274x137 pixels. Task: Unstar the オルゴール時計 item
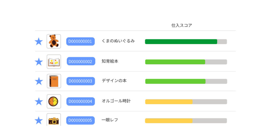39,101
